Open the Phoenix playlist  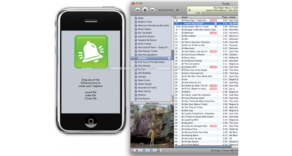click(142, 95)
